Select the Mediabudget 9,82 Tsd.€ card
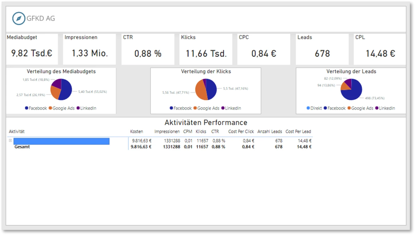415x235 pixels. [32, 49]
